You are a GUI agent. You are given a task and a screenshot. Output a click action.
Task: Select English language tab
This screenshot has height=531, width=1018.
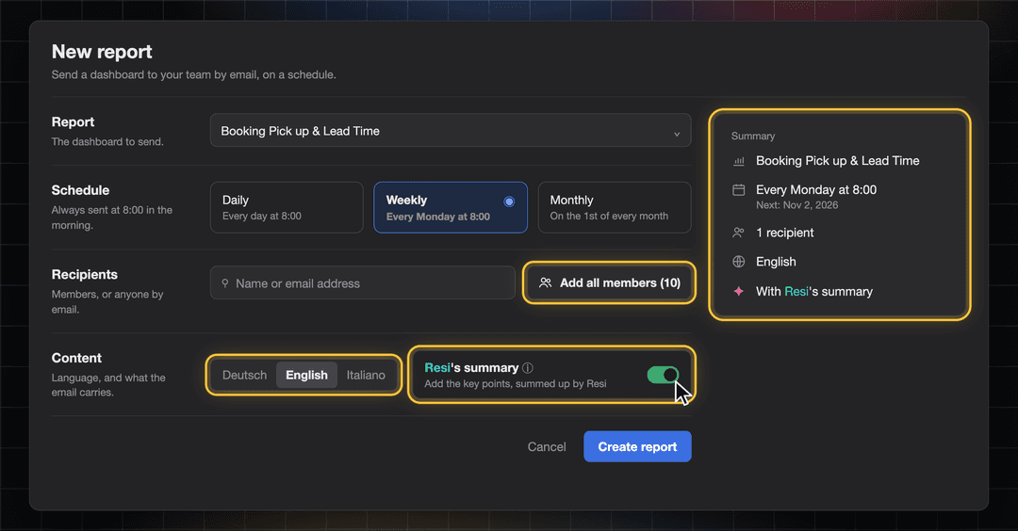click(x=306, y=375)
